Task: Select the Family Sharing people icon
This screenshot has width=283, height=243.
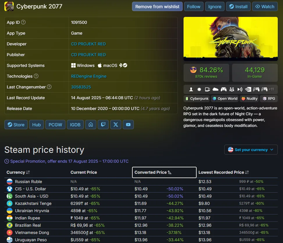Action: (x=232, y=89)
